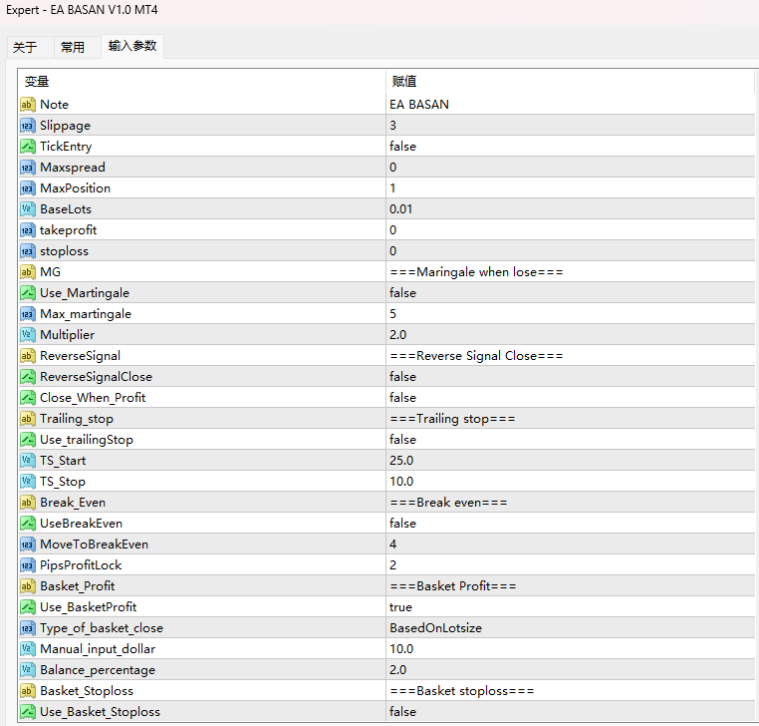
Task: Open Use_Martingale false value dropdown
Action: point(570,293)
